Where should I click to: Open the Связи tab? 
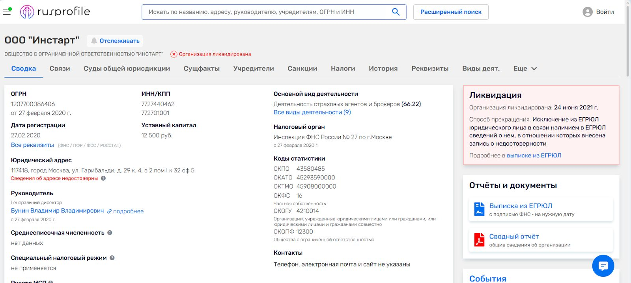[60, 68]
